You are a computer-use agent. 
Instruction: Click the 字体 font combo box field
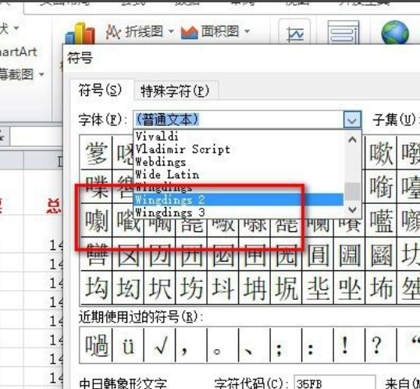coord(238,120)
